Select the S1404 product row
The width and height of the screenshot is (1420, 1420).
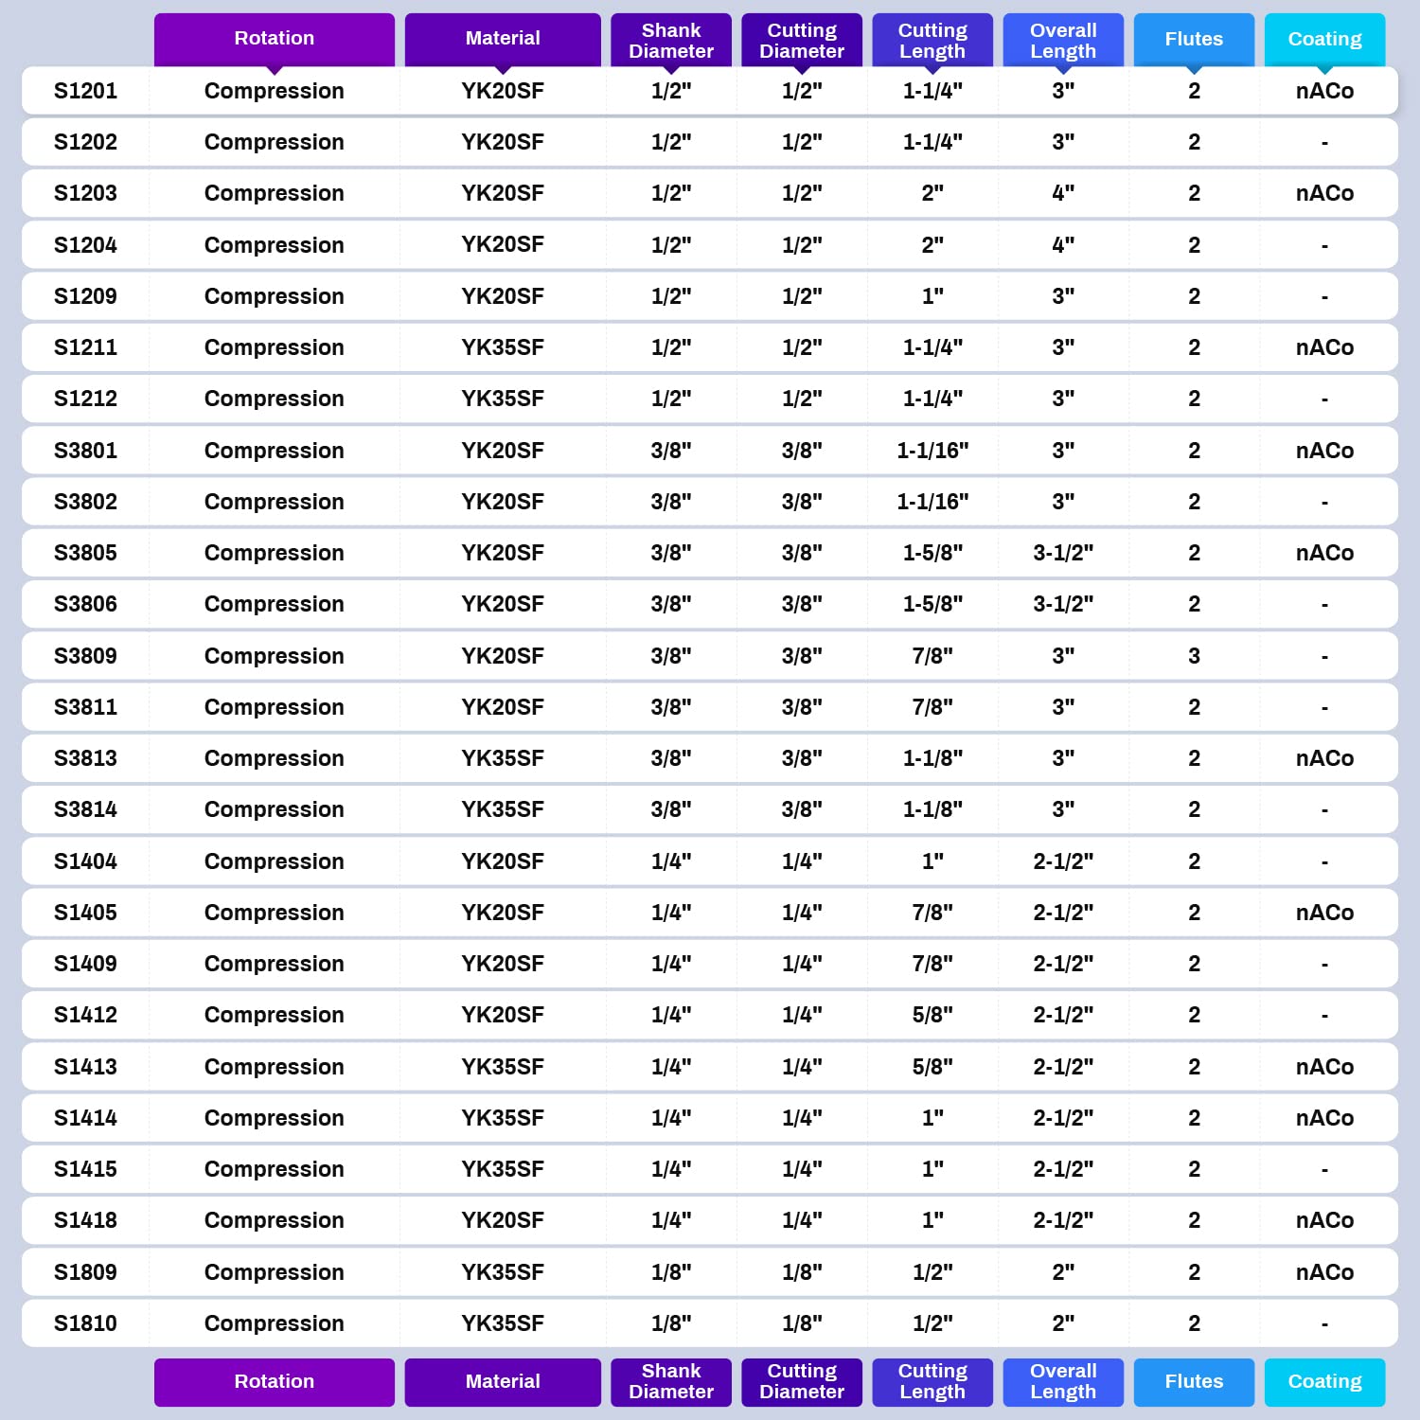[710, 861]
